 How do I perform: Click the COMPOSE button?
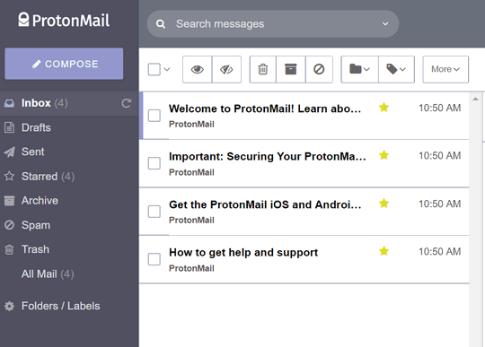64,64
